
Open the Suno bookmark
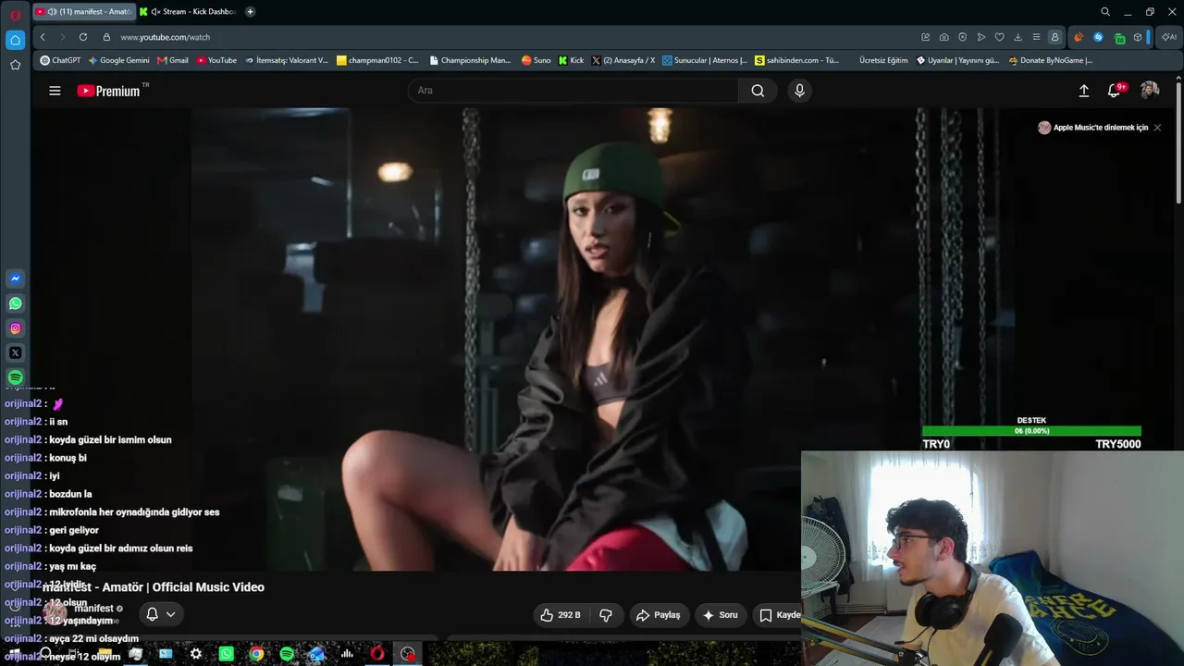(x=536, y=60)
